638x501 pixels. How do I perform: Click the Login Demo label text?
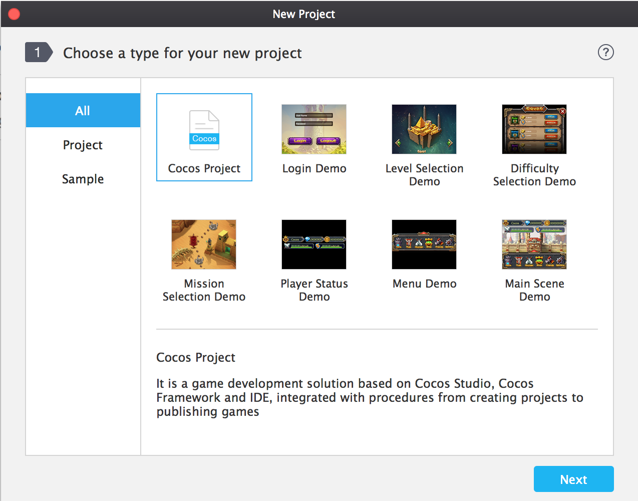tap(314, 168)
